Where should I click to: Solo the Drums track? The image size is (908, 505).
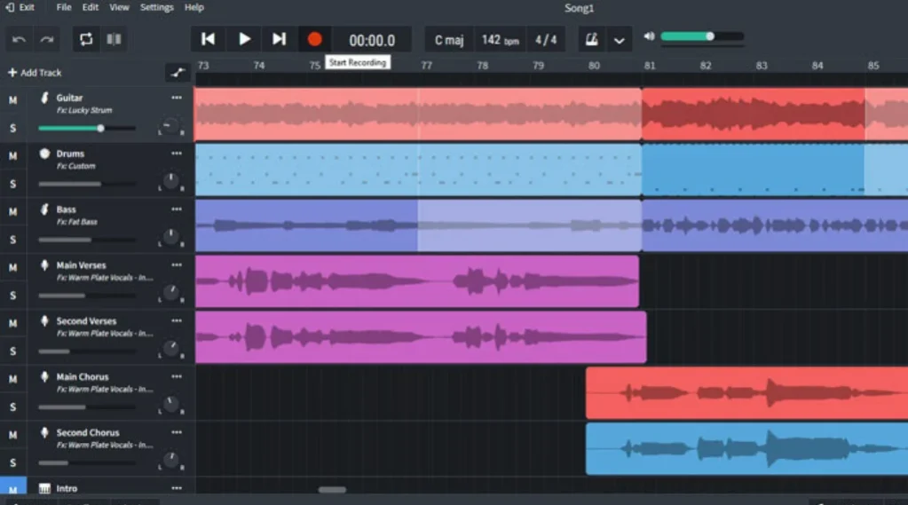point(12,184)
